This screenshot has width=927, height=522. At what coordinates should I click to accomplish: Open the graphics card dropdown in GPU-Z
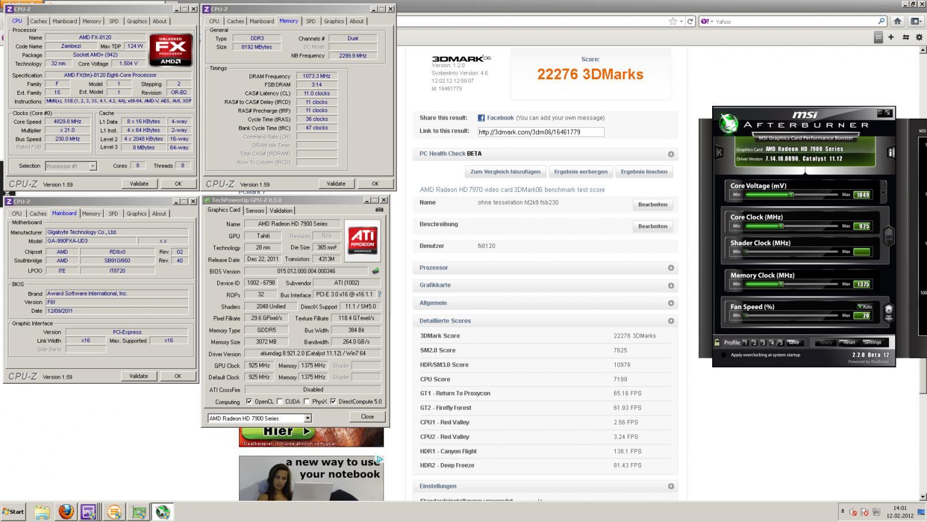(x=308, y=419)
